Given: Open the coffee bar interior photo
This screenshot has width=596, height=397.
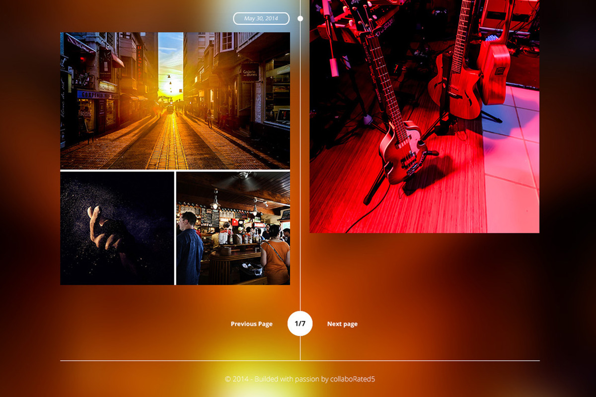Looking at the screenshot, I should tap(233, 228).
